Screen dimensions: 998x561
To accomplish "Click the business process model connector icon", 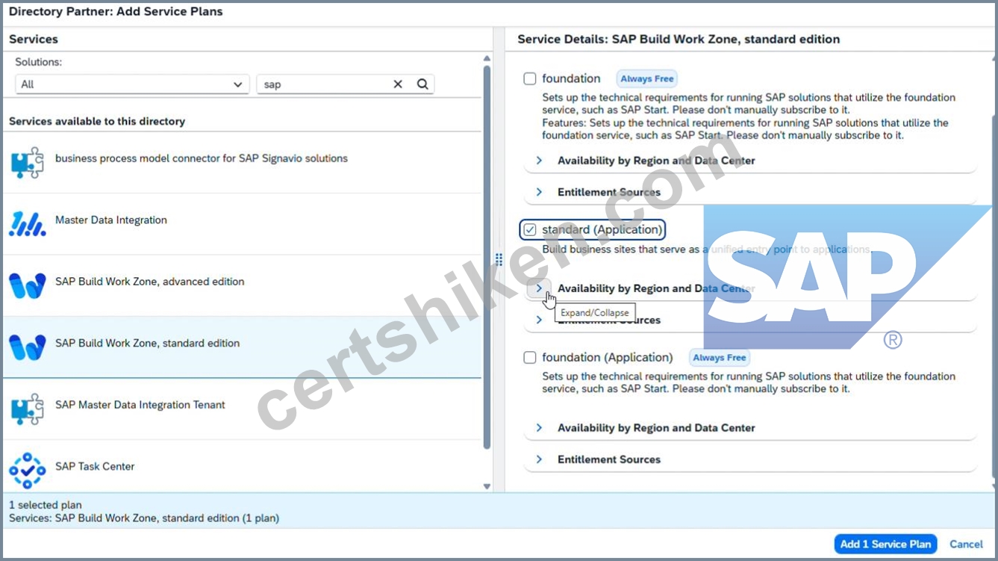I will pyautogui.click(x=28, y=163).
